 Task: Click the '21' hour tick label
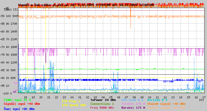coord(49,97)
